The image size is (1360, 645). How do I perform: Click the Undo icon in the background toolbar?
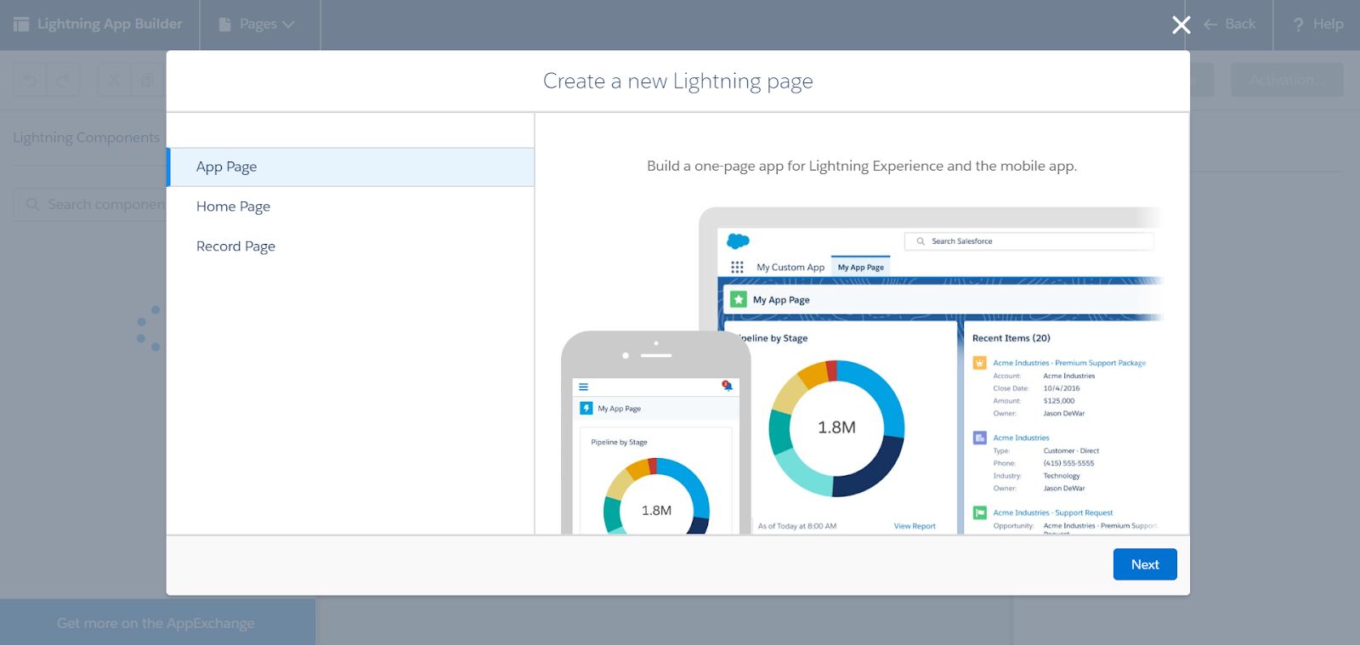point(30,80)
